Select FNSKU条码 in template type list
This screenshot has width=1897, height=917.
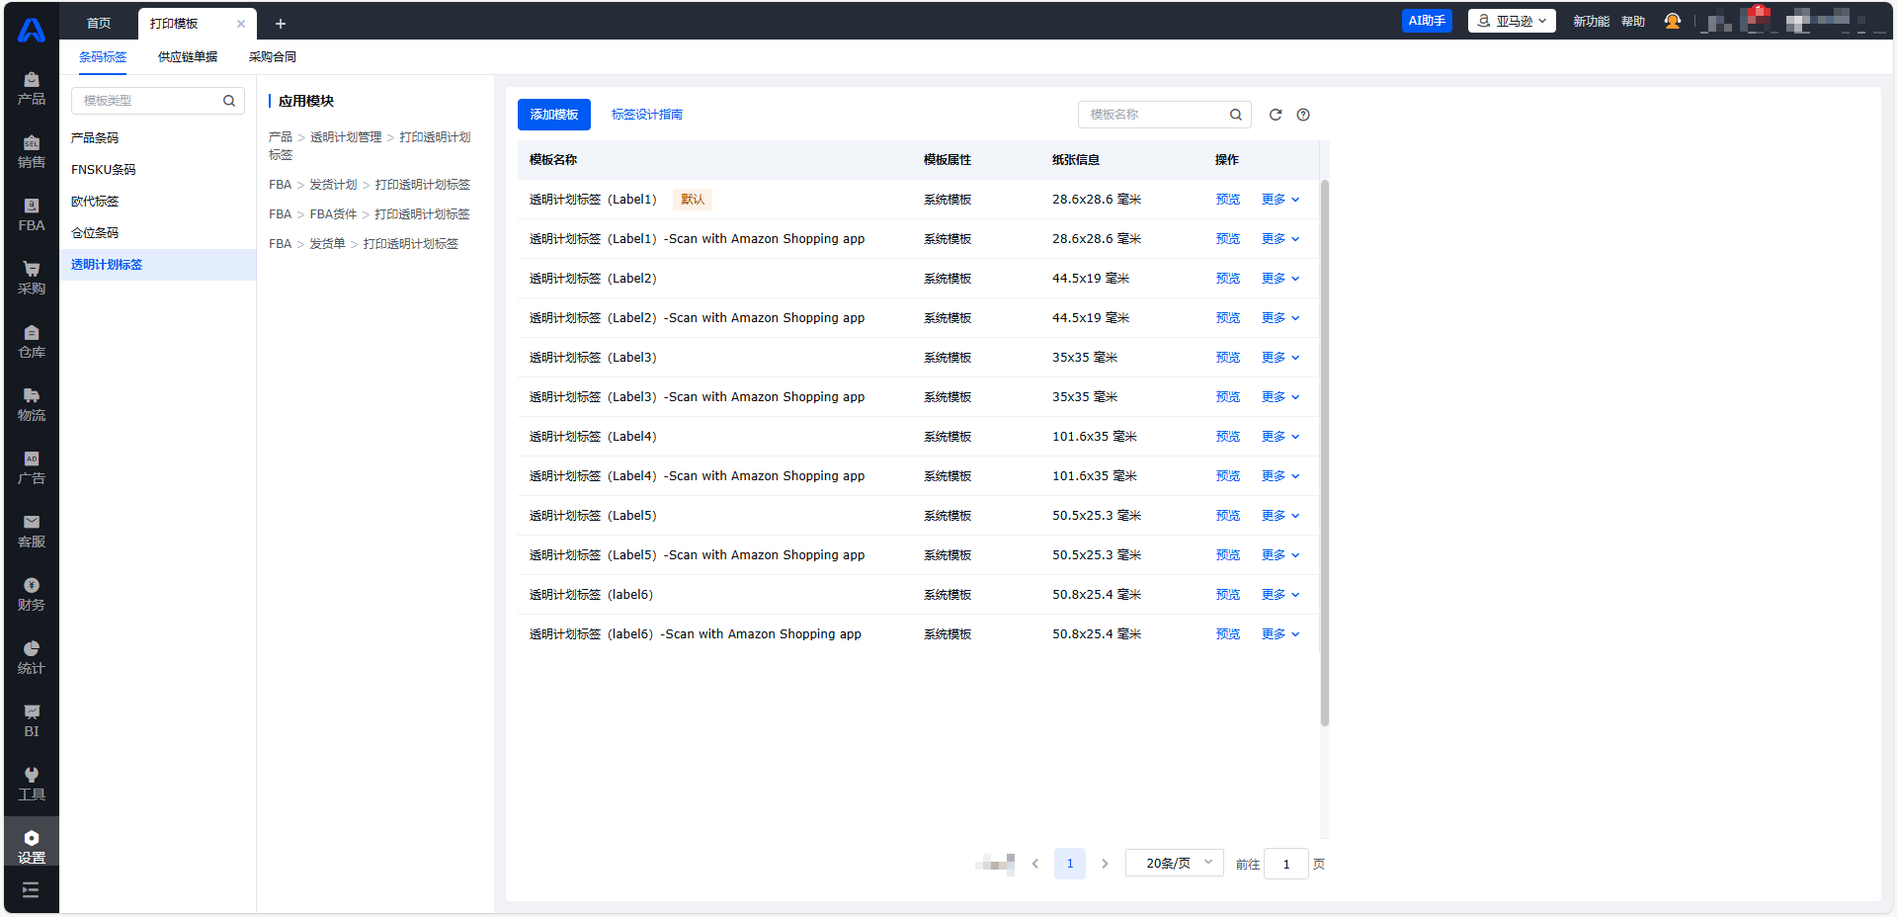[x=104, y=170]
